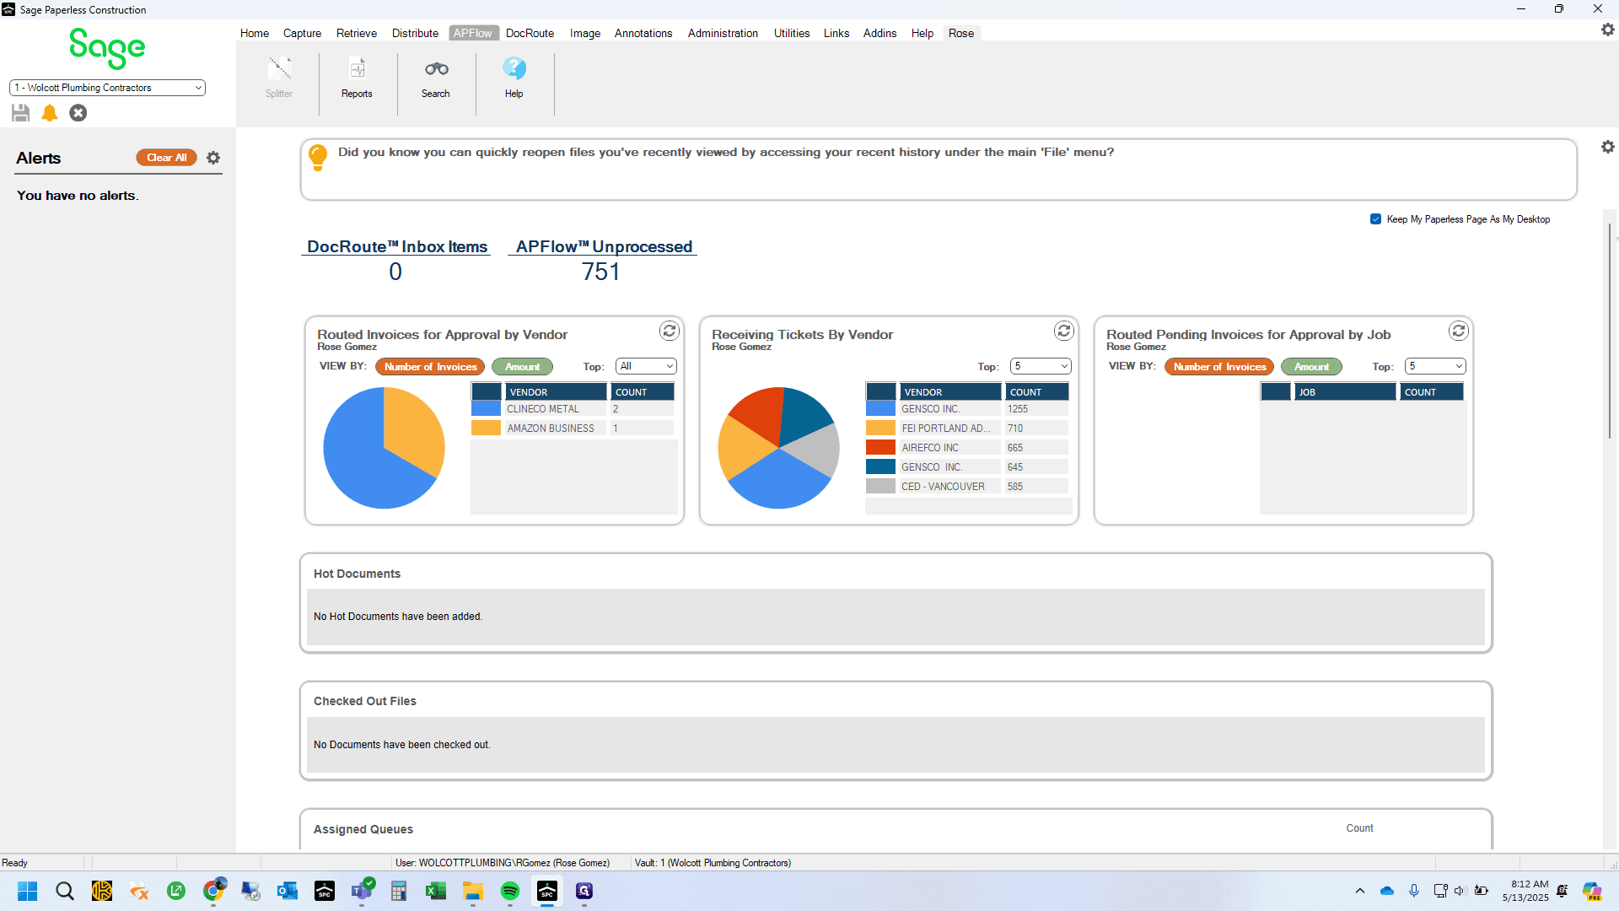
Task: Open the Wolcott Plumbing Contractors company dropdown
Action: pos(107,88)
